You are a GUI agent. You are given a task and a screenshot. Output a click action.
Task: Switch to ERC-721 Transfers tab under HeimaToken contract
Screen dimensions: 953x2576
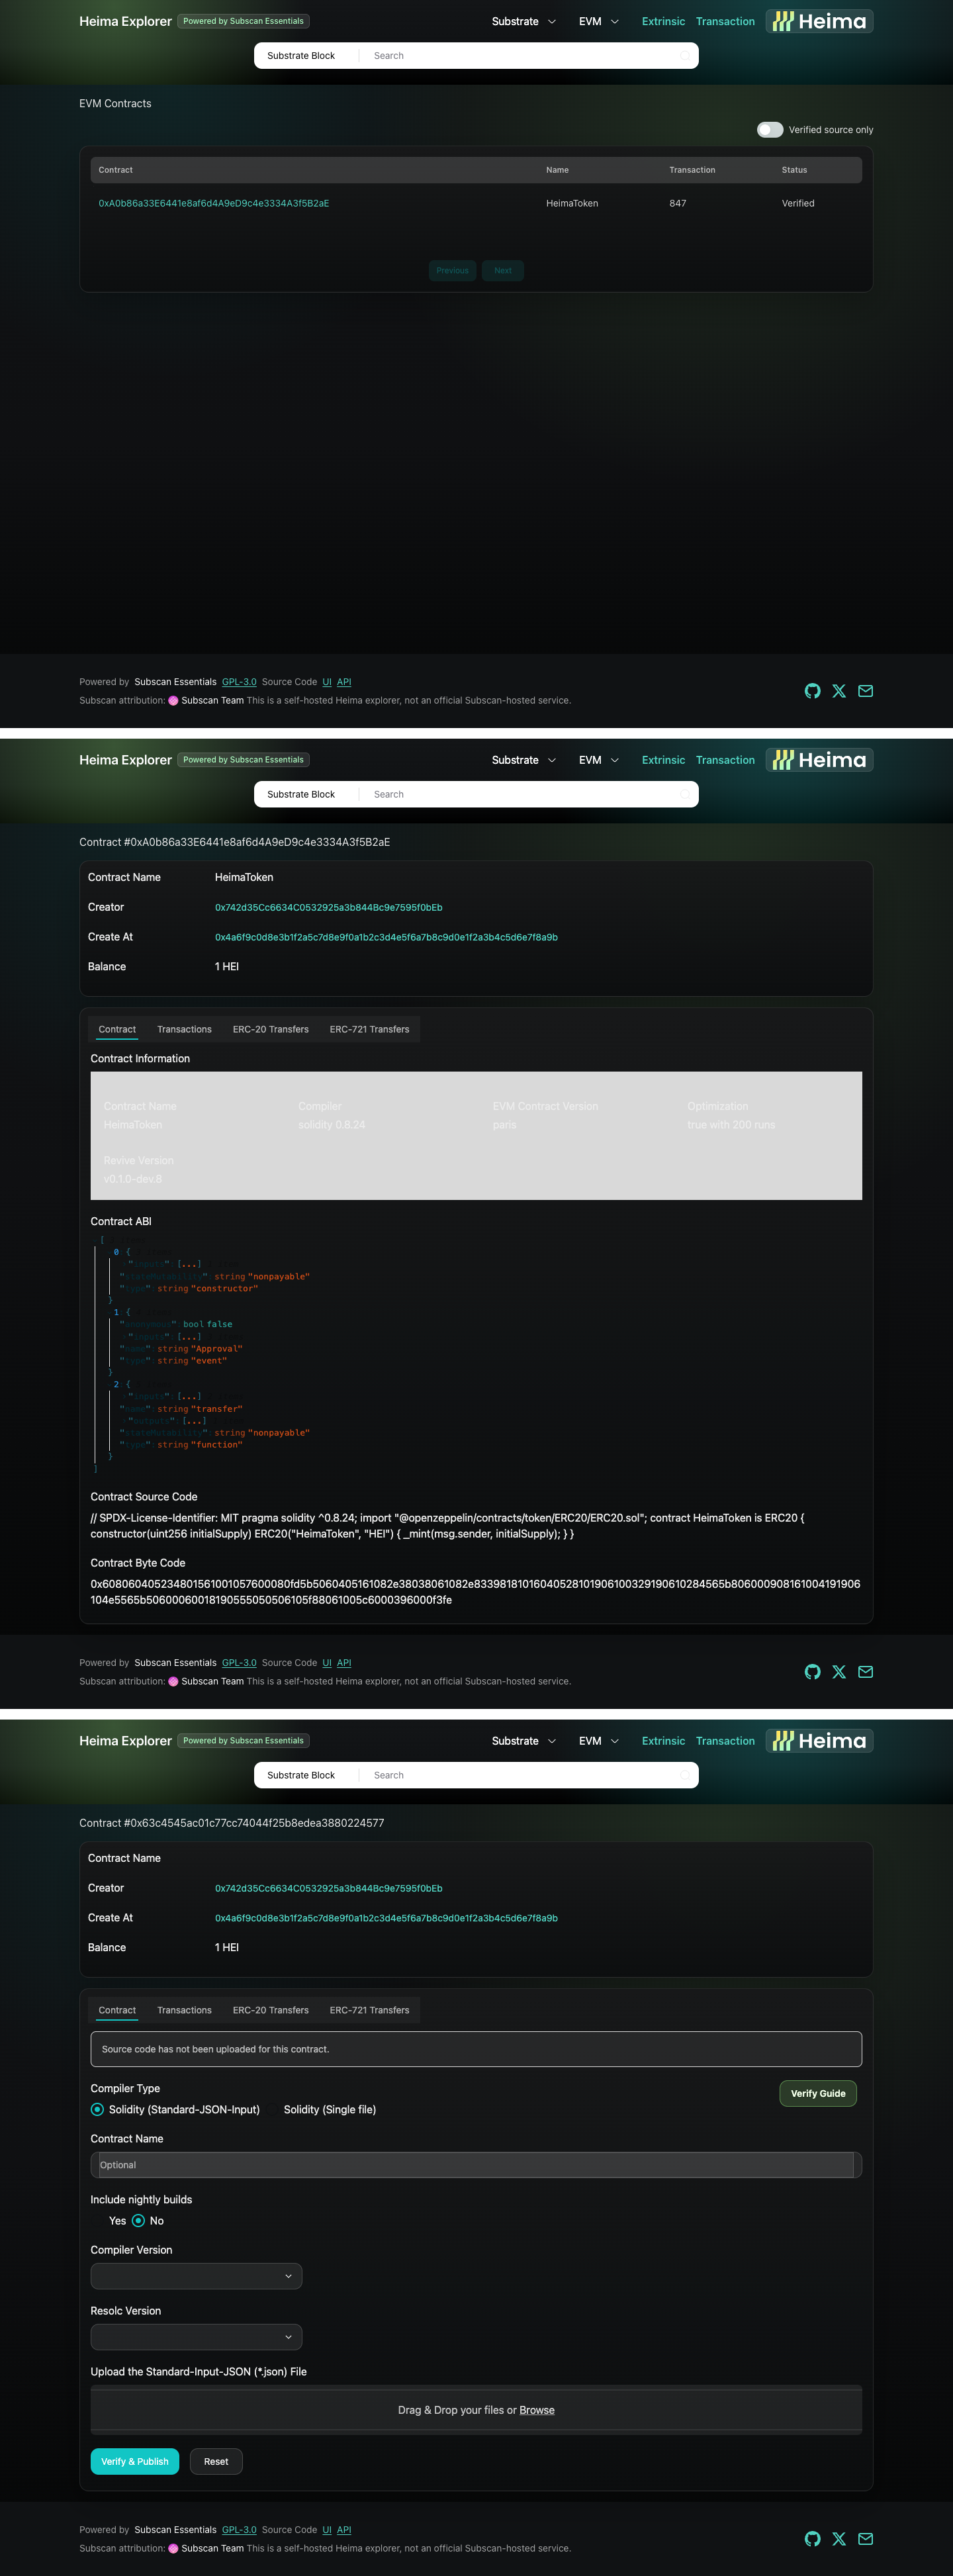369,1029
